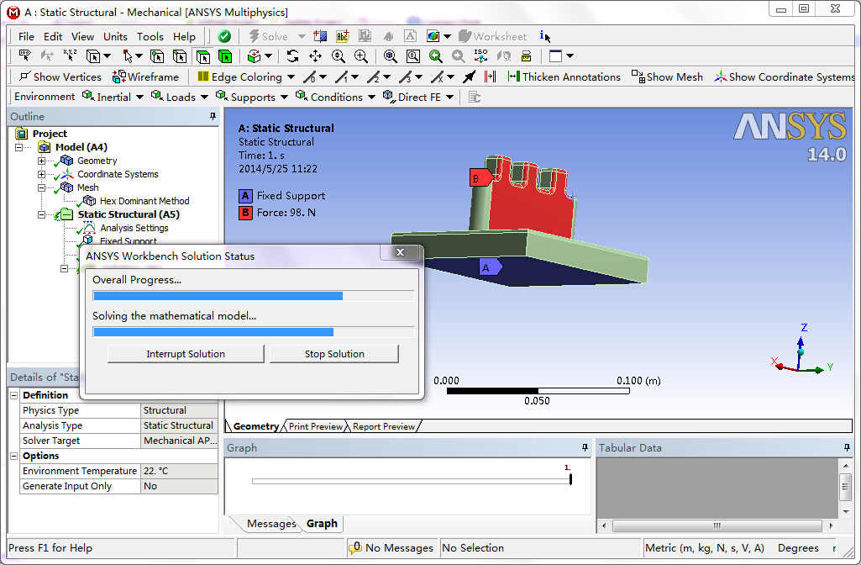
Task: Enable Show Vertices display
Action: coord(59,77)
